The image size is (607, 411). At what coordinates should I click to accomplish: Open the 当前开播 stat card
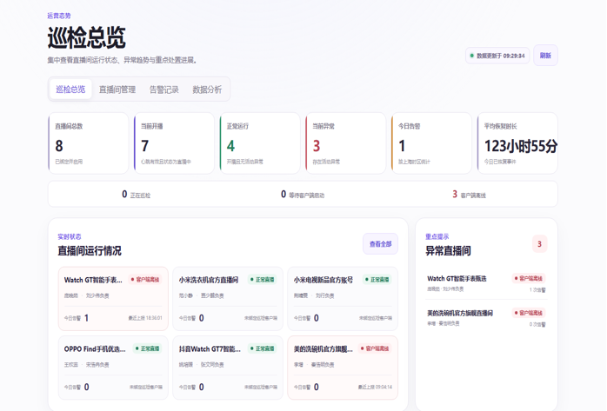pyautogui.click(x=174, y=143)
